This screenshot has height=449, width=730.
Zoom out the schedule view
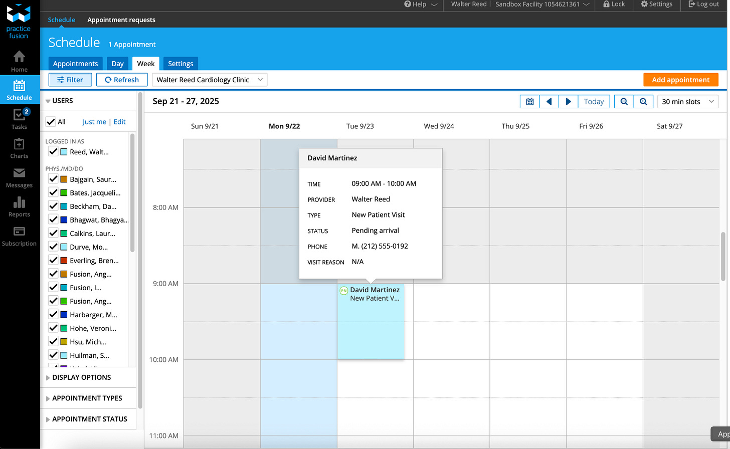624,101
